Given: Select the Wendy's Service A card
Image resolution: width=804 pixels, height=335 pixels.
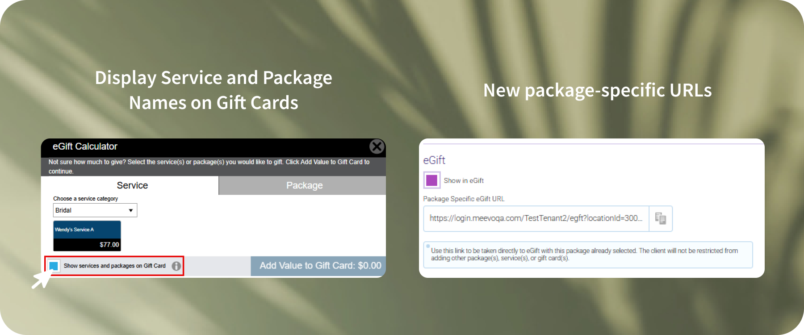Looking at the screenshot, I should [x=87, y=236].
